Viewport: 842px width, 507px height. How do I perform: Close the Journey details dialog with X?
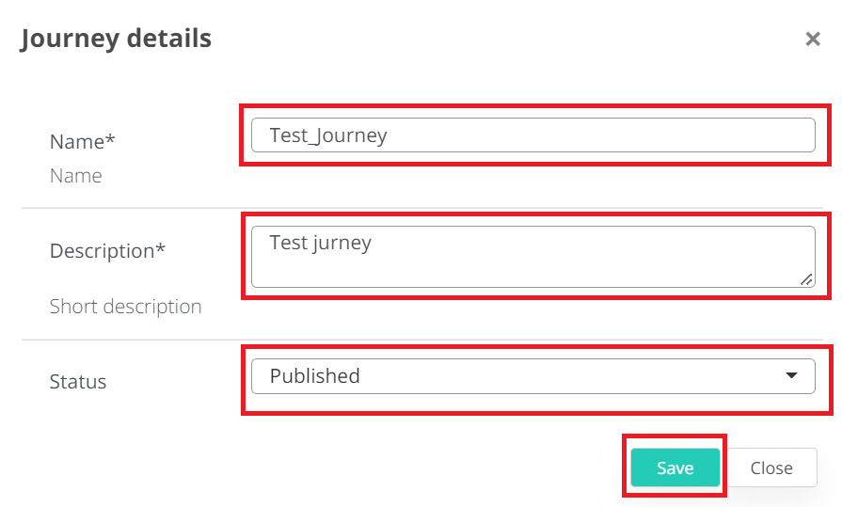813,39
